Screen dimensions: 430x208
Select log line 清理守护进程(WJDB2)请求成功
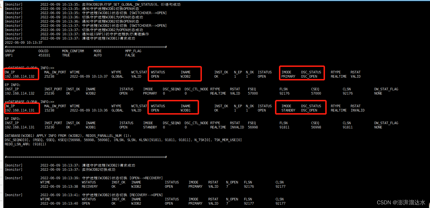coord(108,165)
